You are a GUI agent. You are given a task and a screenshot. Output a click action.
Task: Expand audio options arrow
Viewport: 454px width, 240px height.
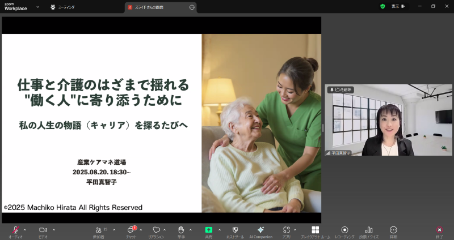coord(24,230)
